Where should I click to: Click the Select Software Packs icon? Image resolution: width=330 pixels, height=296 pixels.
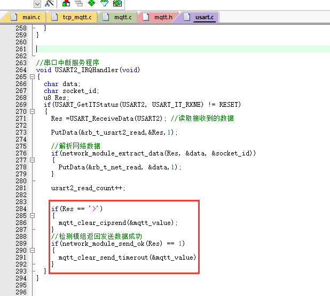click(104, 3)
